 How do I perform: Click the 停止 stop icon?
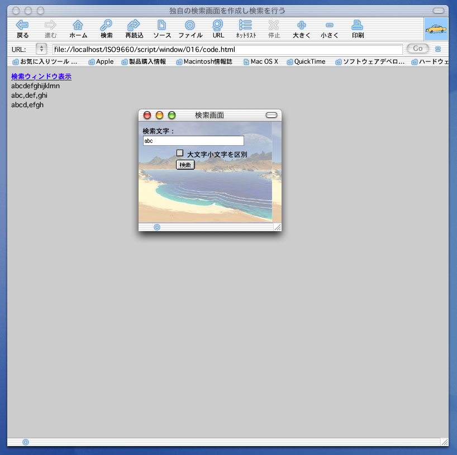click(x=274, y=25)
